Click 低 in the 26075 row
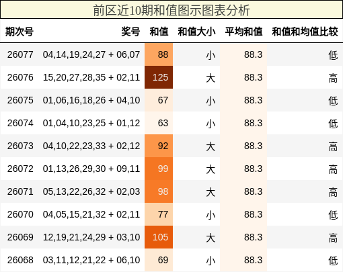This screenshot has width=343, height=272. 333,101
